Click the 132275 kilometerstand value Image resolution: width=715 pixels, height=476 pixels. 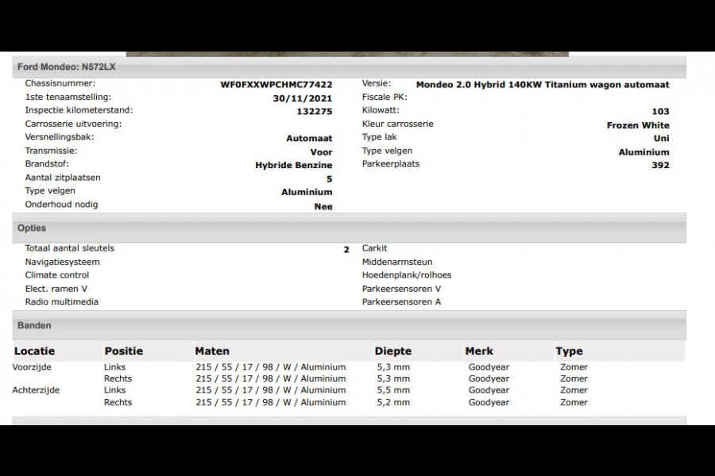click(314, 112)
